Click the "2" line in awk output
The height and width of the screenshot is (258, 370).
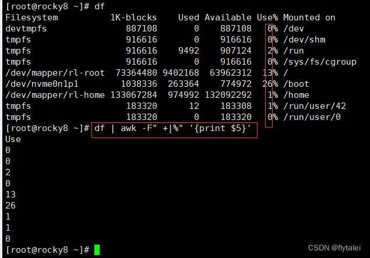coord(8,172)
